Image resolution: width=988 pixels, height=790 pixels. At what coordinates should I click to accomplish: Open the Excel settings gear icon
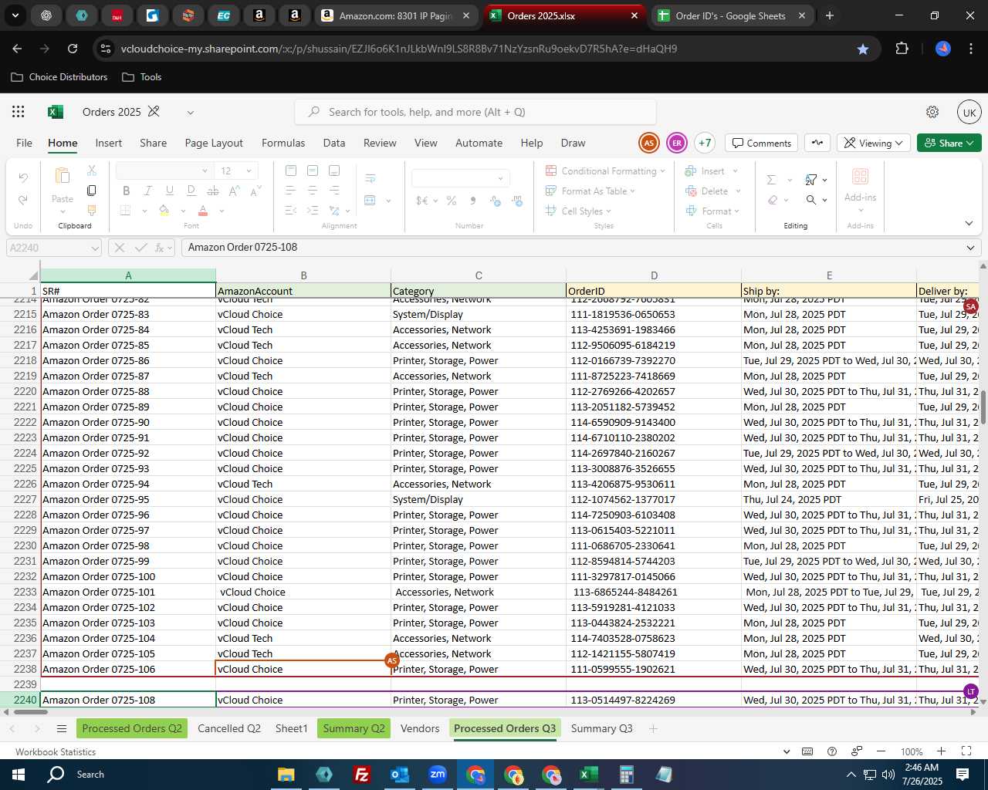pos(932,112)
